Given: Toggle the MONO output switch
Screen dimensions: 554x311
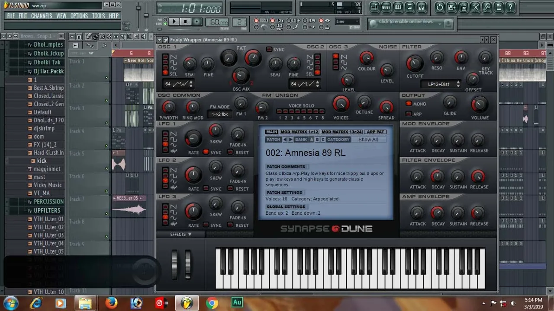Looking at the screenshot, I should 409,104.
